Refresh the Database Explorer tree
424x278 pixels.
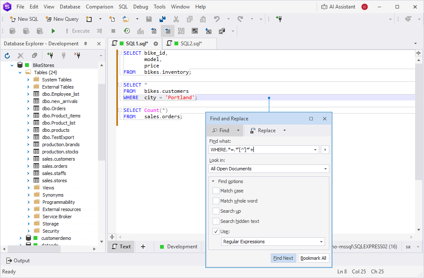(7, 56)
